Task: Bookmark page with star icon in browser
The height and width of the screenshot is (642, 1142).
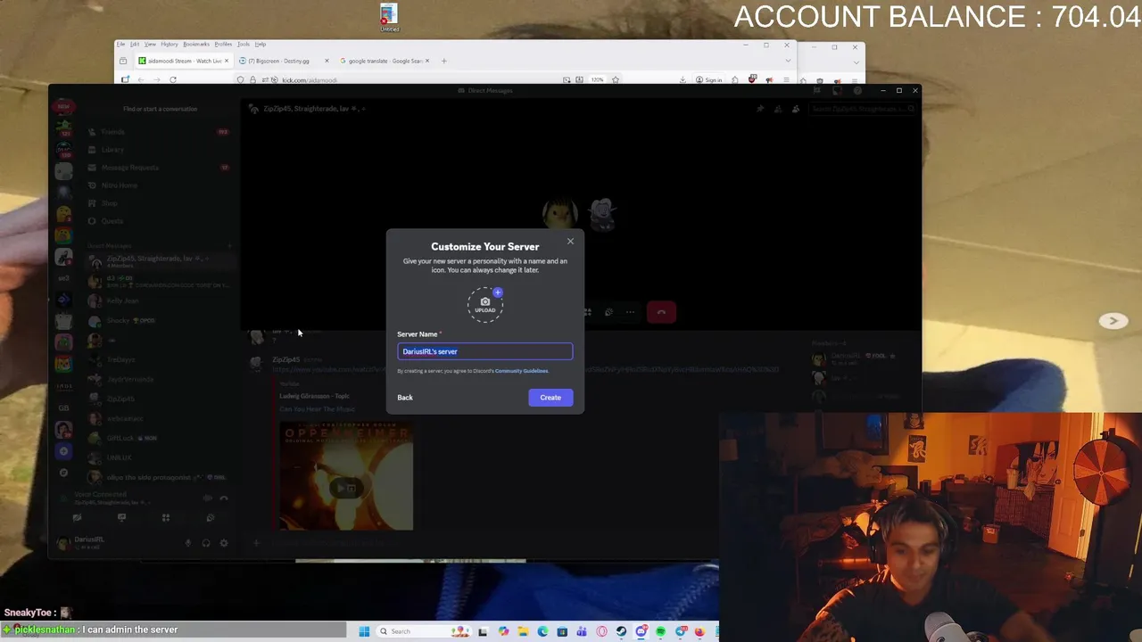Action: click(x=616, y=79)
